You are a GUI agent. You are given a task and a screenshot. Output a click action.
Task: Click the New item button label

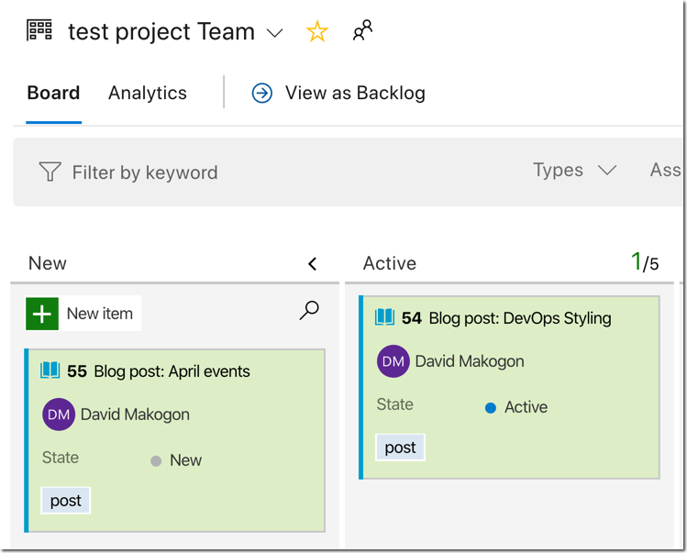(100, 314)
